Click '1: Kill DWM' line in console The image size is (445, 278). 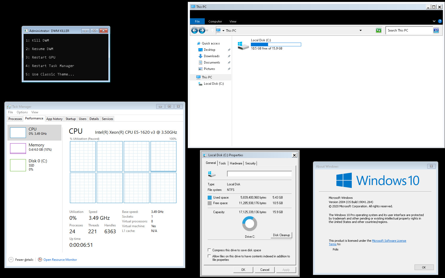click(x=37, y=41)
